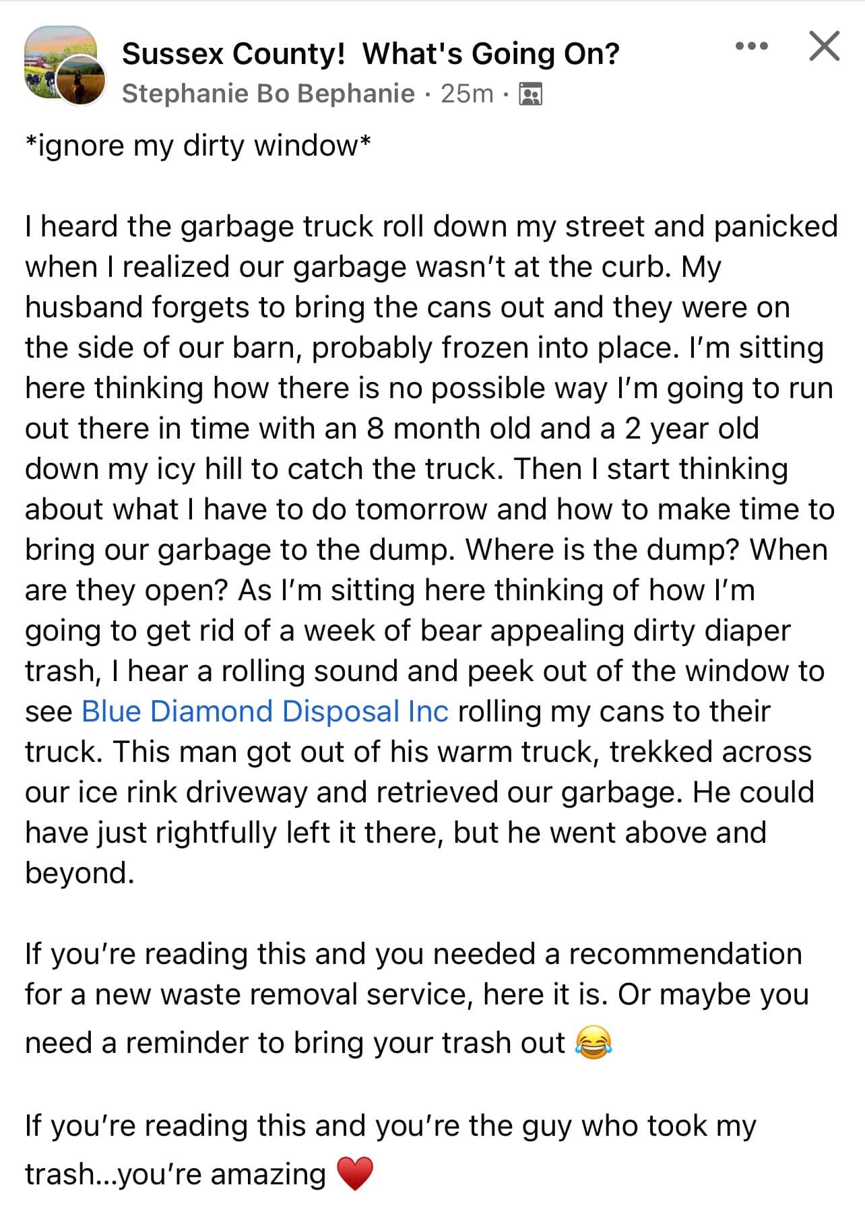The height and width of the screenshot is (1216, 865).
Task: Open the 25m post timestamp
Action: pyautogui.click(x=467, y=94)
